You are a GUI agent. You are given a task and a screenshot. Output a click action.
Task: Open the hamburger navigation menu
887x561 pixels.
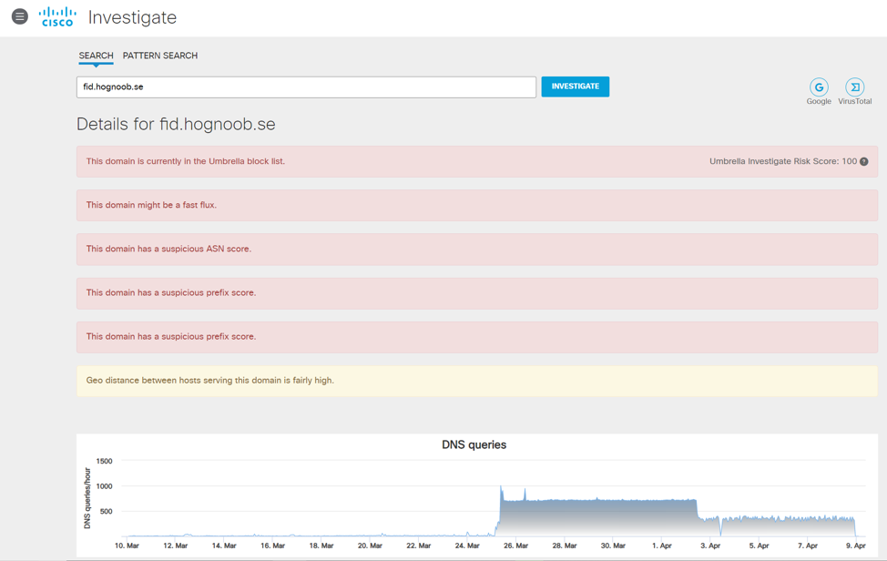point(19,16)
